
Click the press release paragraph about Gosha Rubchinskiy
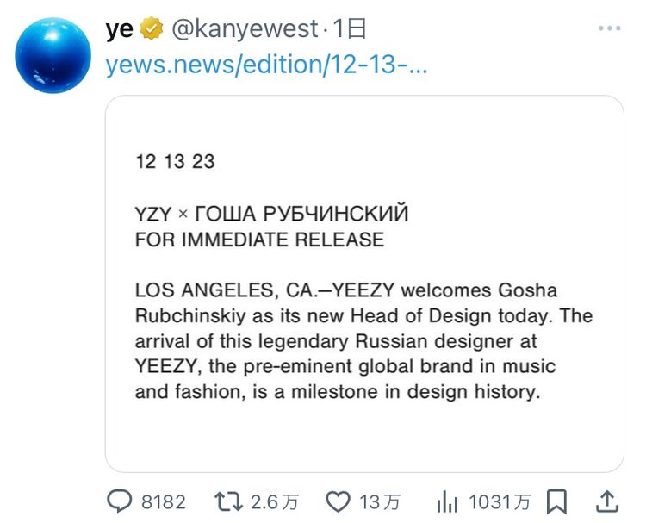(363, 340)
